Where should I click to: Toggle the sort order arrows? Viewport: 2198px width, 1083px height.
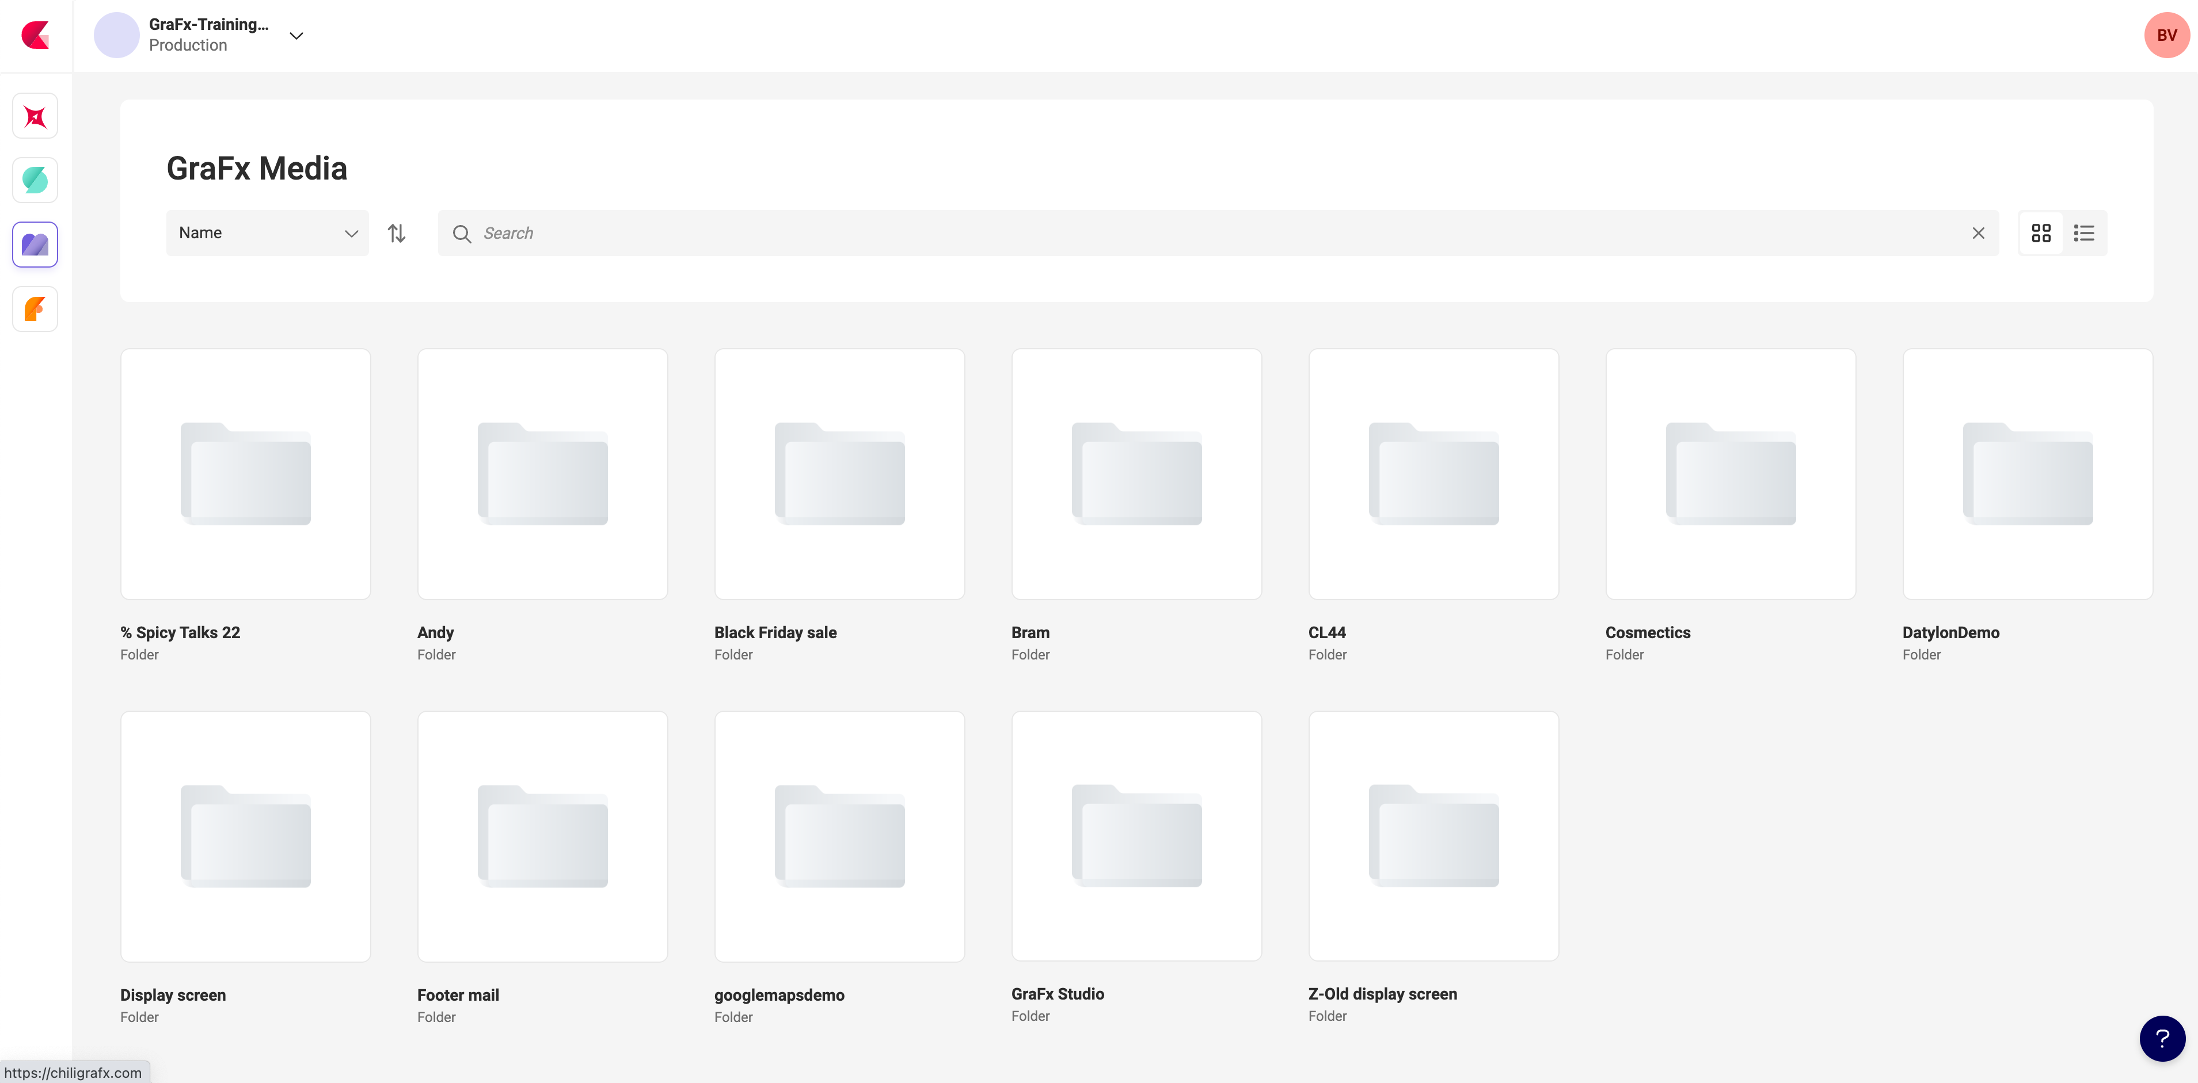[x=397, y=233]
